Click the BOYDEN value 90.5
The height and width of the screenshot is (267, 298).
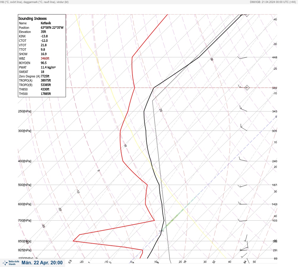pos(43,63)
